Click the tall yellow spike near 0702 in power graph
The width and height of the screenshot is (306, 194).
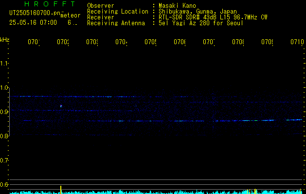coord(61,190)
